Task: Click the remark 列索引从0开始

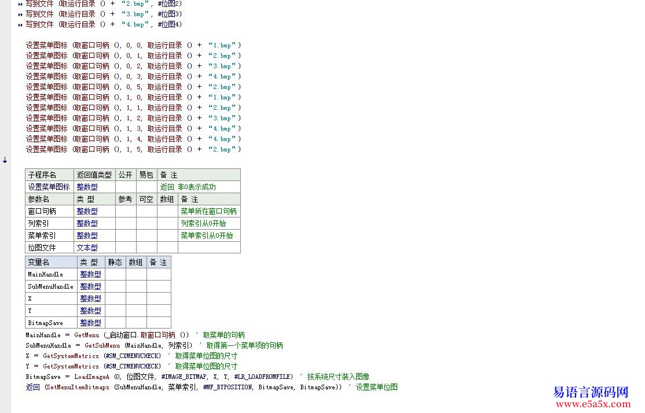Action: [203, 223]
